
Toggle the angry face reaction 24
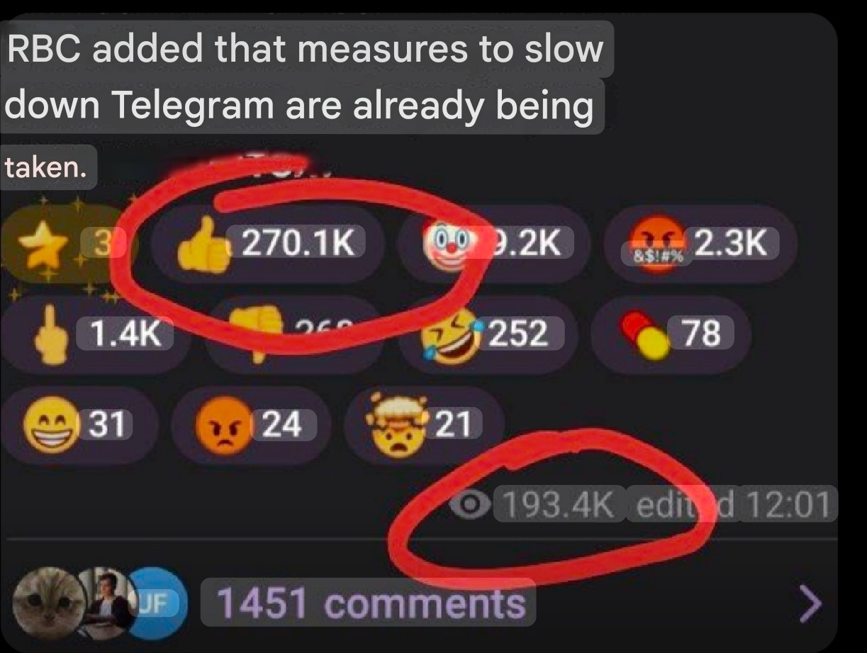251,425
